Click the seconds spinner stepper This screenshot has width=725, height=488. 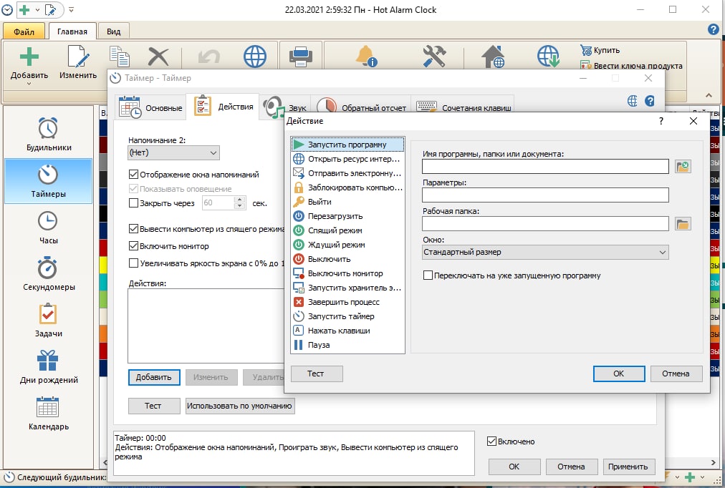[239, 203]
